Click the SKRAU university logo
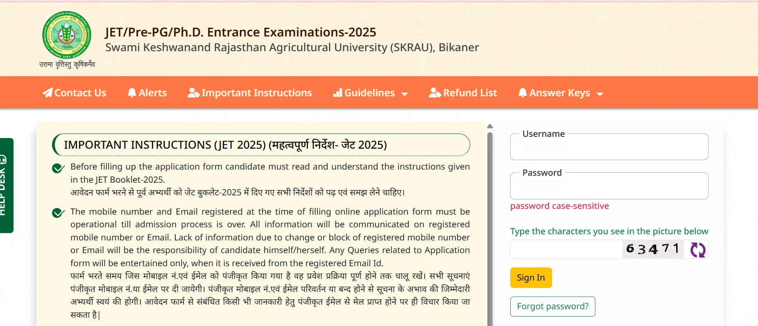This screenshot has width=758, height=326. pyautogui.click(x=67, y=35)
